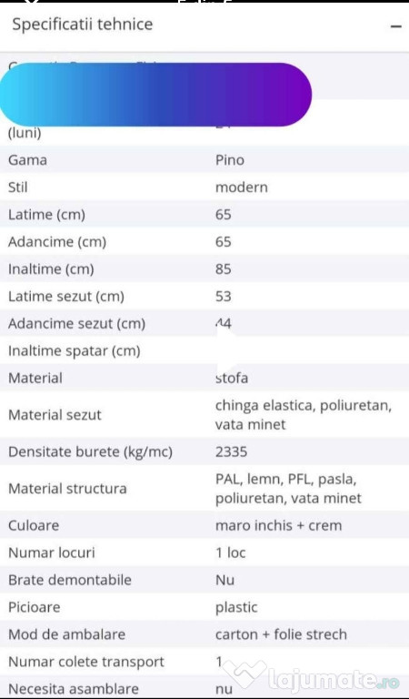
Task: Click the Inaltime spatar (cm) label
Action: [75, 351]
